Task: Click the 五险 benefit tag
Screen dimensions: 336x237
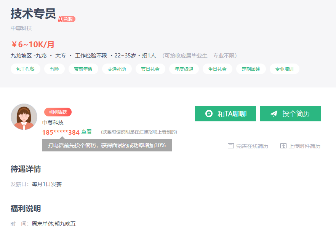Action: click(54, 69)
